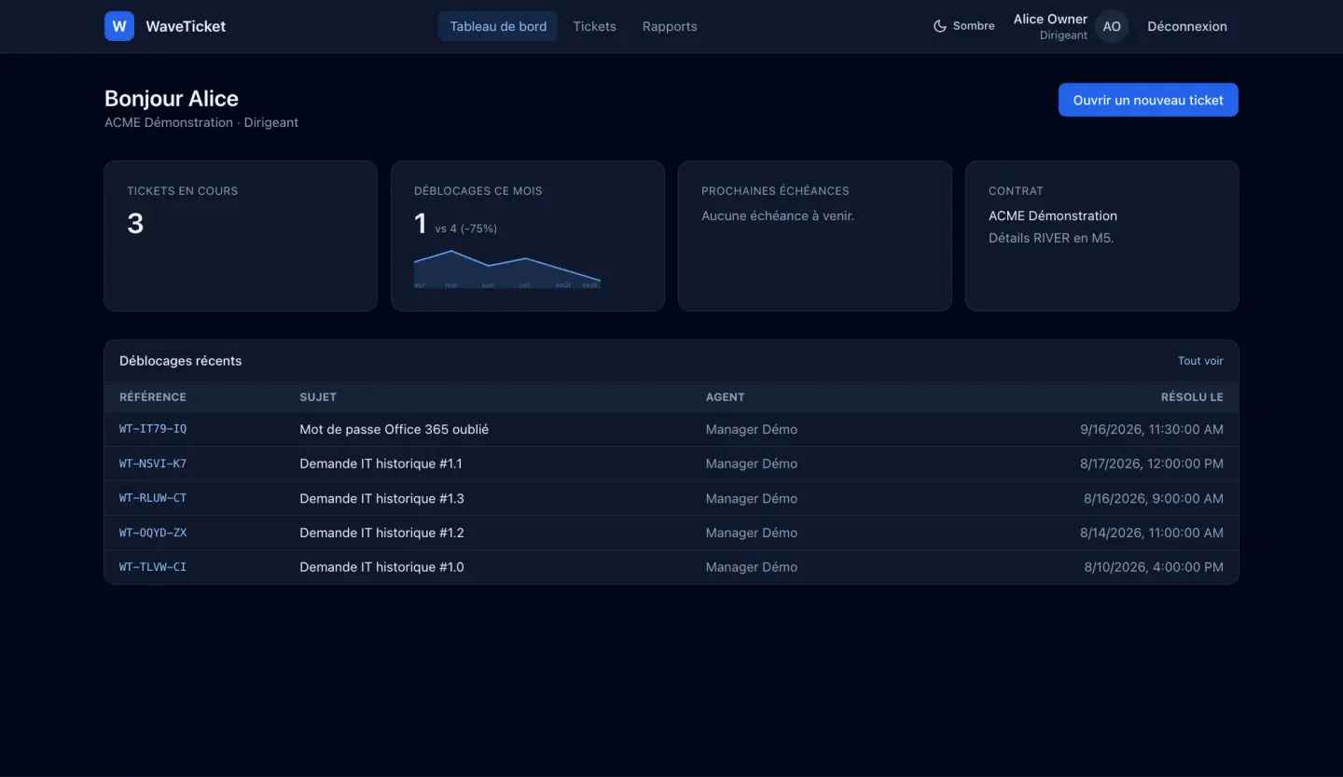
Task: Click the vs 4 (-75%) comparison text
Action: pyautogui.click(x=465, y=229)
